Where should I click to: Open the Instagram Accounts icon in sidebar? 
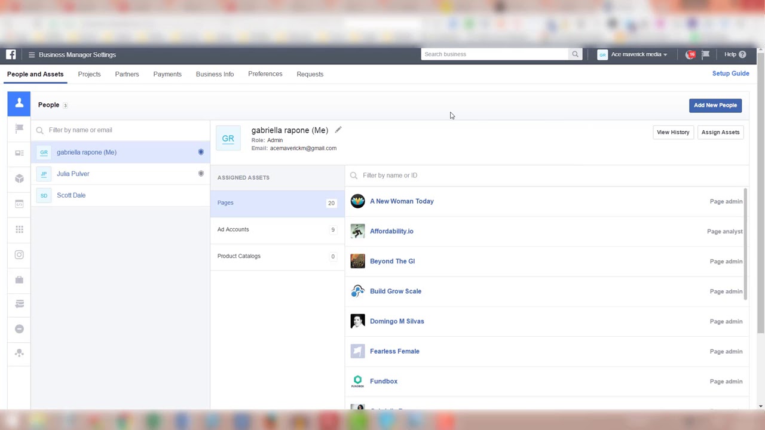19,254
